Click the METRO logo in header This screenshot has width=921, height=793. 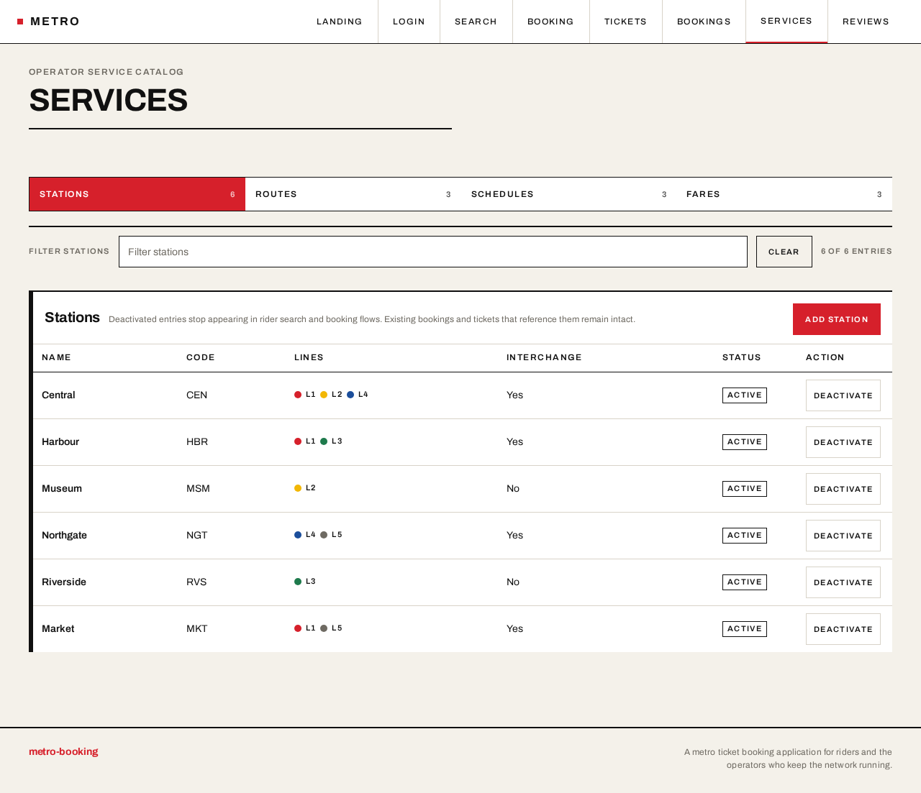48,22
